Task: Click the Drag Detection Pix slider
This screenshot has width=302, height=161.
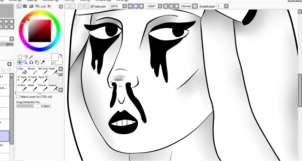Action: click(x=34, y=106)
